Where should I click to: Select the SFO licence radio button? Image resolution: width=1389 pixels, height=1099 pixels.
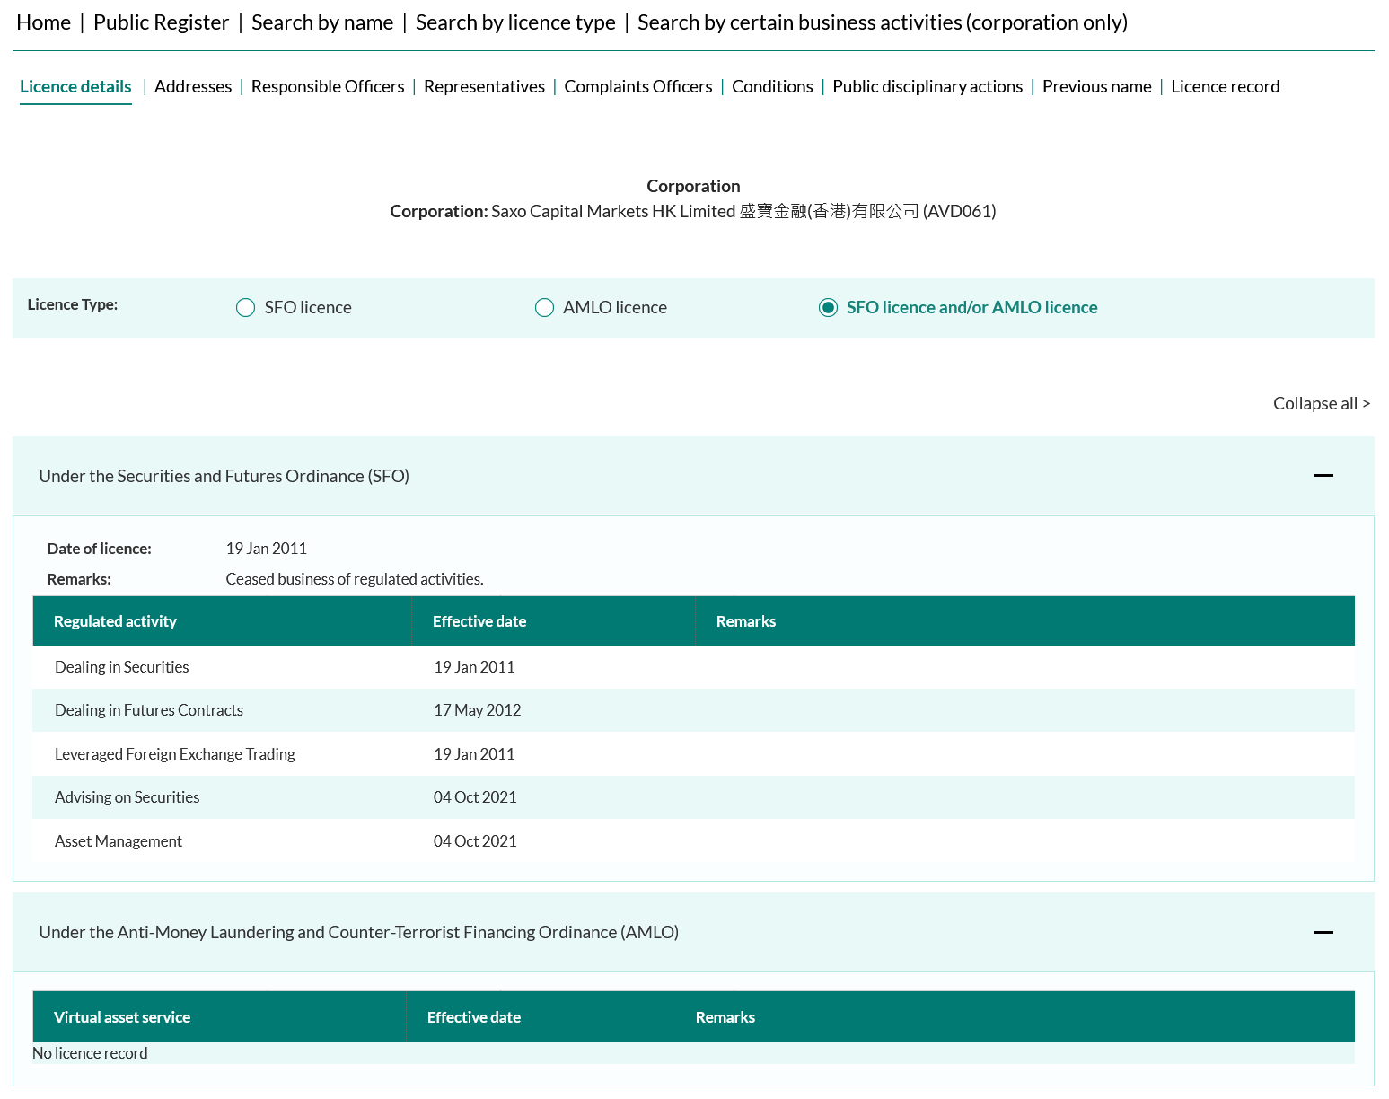point(245,308)
